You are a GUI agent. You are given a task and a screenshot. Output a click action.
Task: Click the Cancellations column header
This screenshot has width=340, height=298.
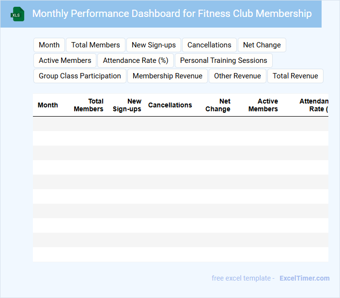tap(170, 105)
